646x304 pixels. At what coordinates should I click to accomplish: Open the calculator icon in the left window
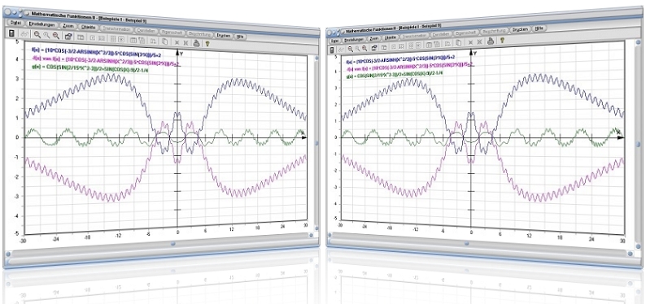(x=11, y=33)
